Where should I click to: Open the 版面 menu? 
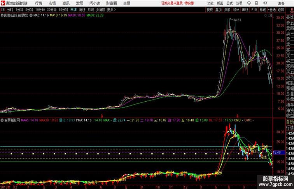point(220,3)
